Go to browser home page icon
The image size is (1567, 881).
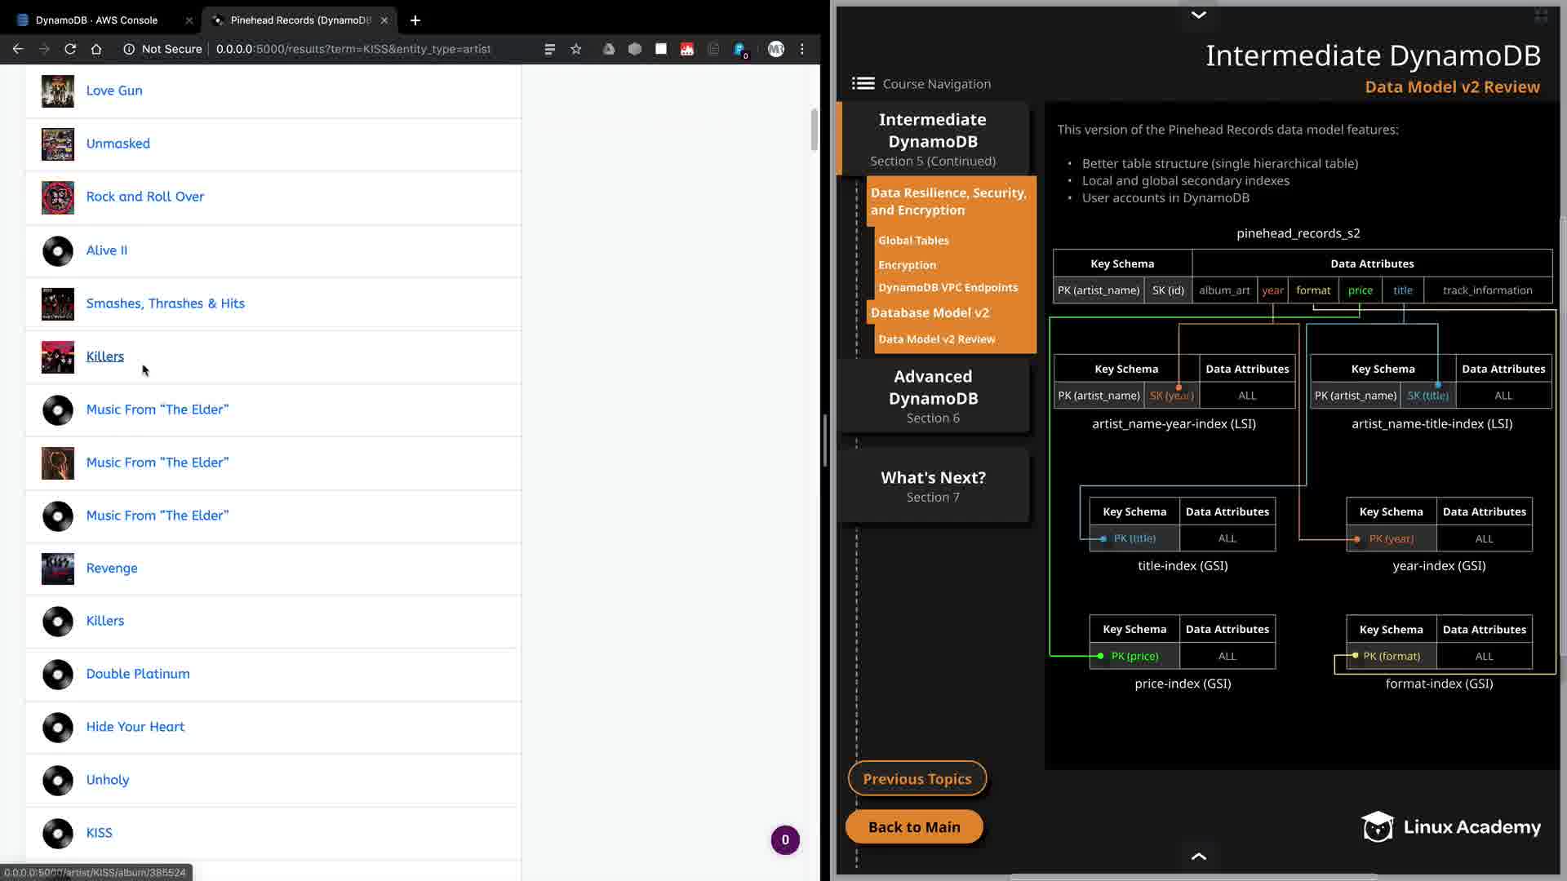pos(96,49)
